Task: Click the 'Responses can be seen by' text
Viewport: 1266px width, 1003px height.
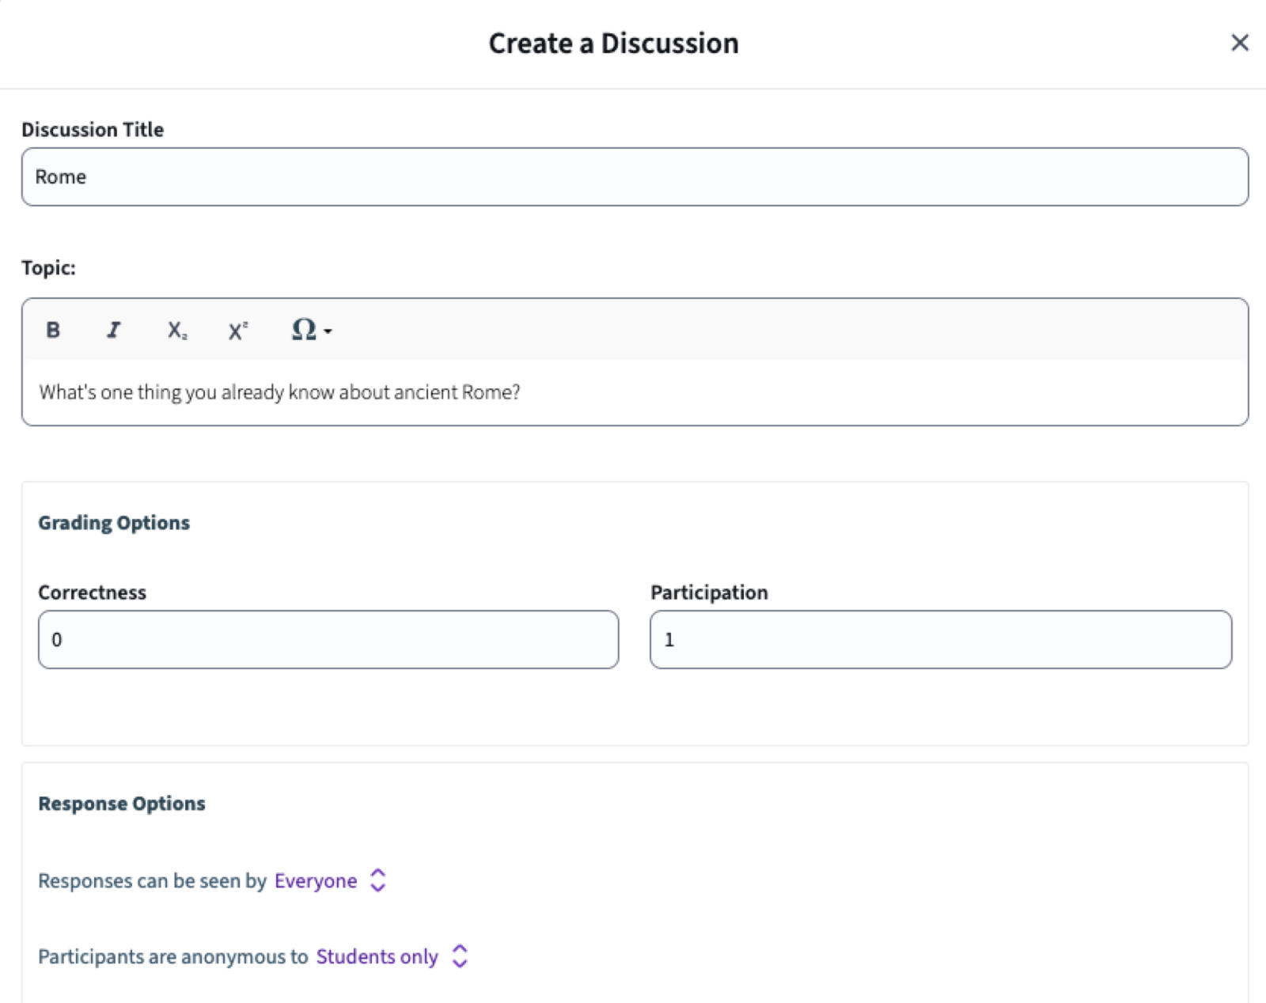Action: pyautogui.click(x=153, y=881)
